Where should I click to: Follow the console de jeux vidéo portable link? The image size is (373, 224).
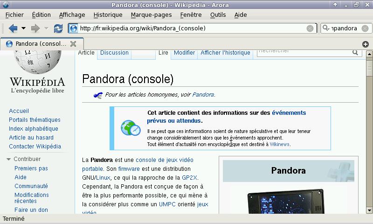click(x=138, y=164)
